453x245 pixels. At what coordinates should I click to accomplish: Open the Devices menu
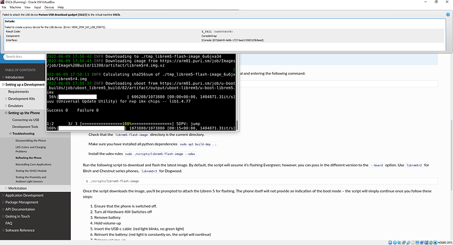[49, 7]
